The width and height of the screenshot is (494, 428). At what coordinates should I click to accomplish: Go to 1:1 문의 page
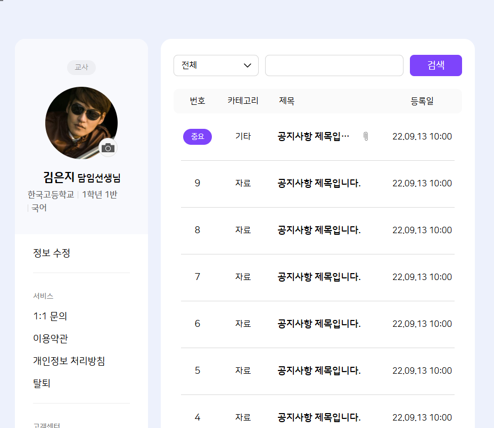[x=50, y=316]
